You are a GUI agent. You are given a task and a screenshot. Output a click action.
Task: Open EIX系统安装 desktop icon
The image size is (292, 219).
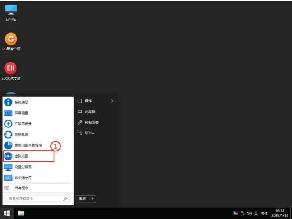point(11,68)
